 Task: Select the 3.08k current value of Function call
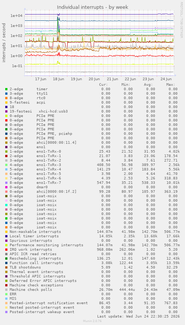[107, 263]
